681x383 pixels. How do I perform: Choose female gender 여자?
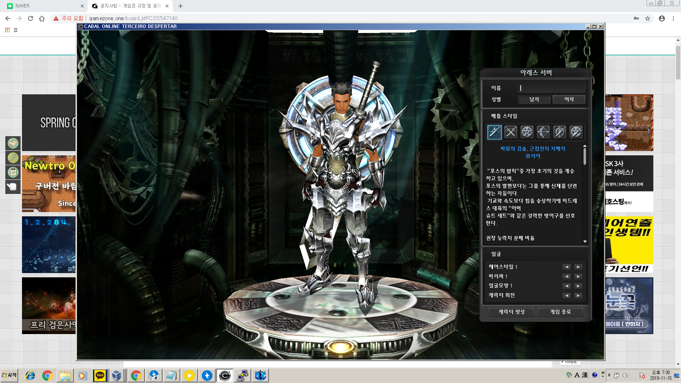coord(569,100)
